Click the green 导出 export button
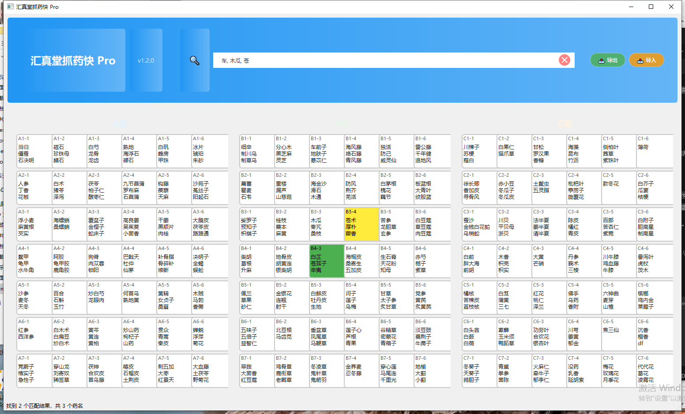 [607, 60]
